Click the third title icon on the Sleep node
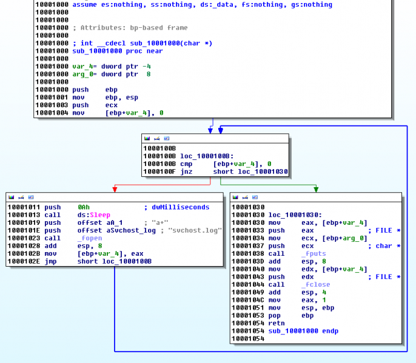416x363 pixels. [x=30, y=197]
